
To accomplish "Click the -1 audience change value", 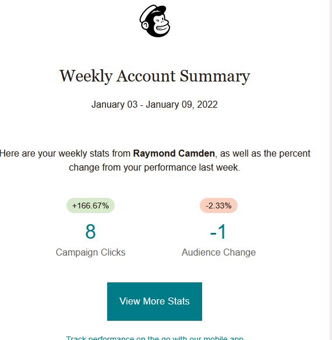I will pos(218,232).
